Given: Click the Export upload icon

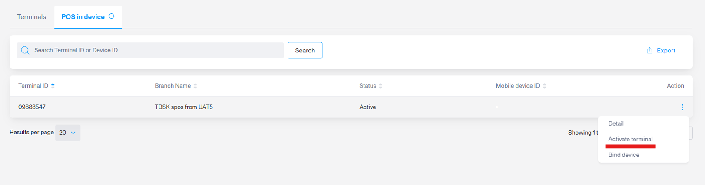Looking at the screenshot, I should click(x=649, y=50).
